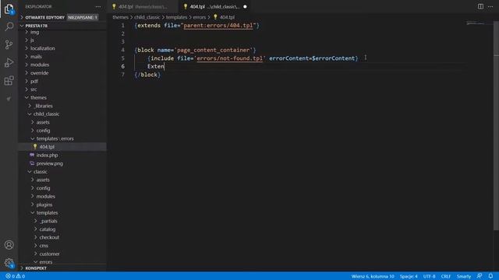Expand the modules folder under PRESTA178
Image resolution: width=499 pixels, height=280 pixels.
[x=40, y=65]
